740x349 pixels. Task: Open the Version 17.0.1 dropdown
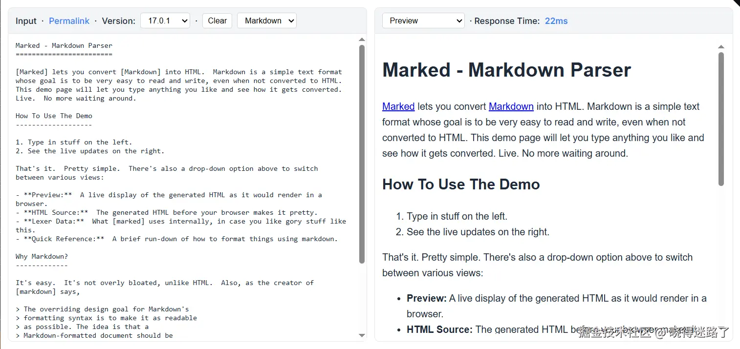pos(165,21)
